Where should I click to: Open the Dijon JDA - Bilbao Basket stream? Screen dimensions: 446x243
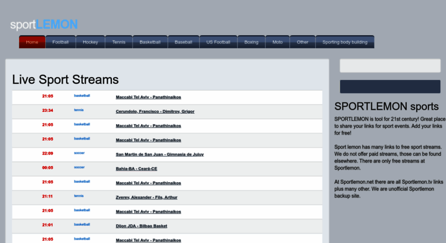coord(141,226)
